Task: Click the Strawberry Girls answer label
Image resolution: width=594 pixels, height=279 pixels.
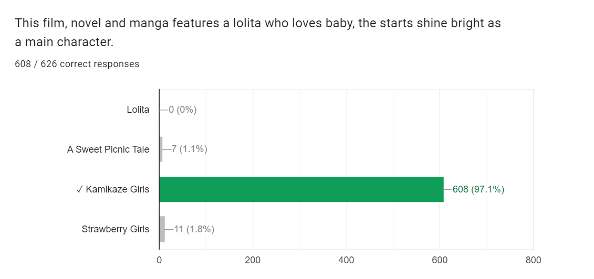Action: pos(116,229)
